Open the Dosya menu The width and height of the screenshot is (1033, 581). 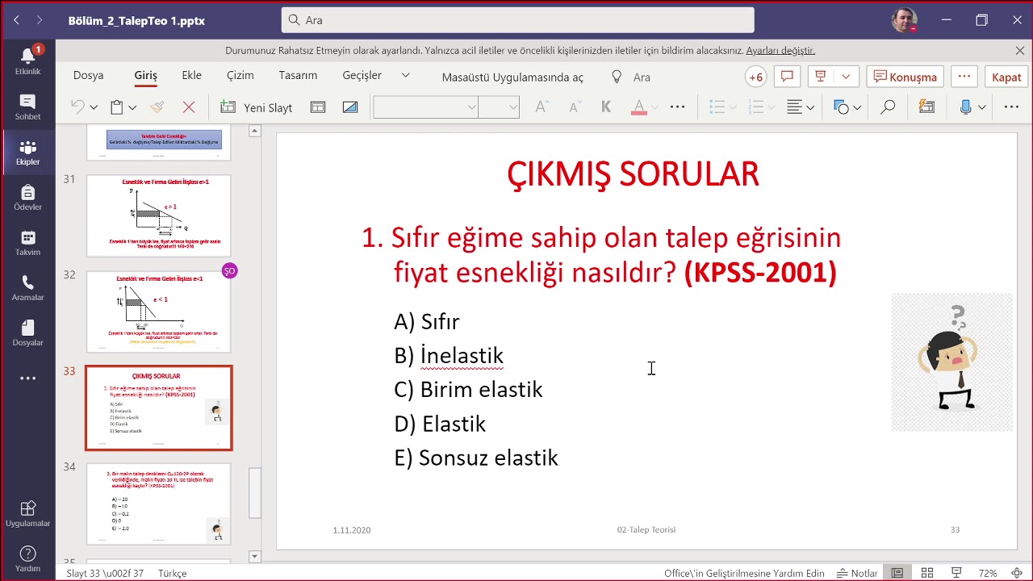pyautogui.click(x=88, y=75)
